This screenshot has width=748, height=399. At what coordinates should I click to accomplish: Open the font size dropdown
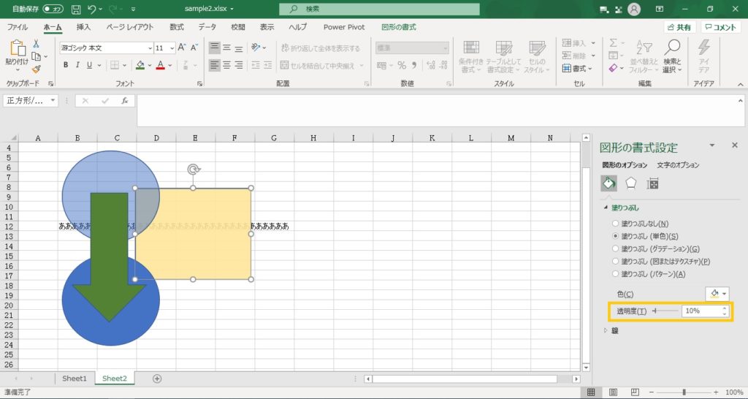[x=172, y=48]
